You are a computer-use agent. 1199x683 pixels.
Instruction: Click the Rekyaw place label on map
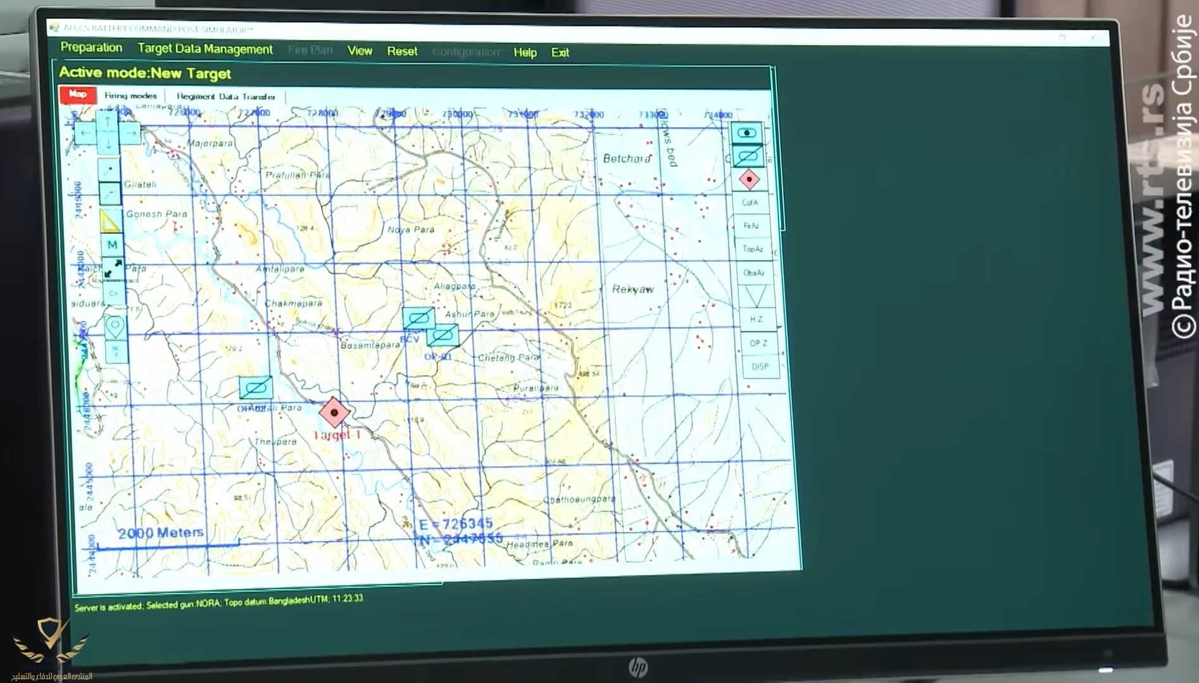[x=632, y=289]
